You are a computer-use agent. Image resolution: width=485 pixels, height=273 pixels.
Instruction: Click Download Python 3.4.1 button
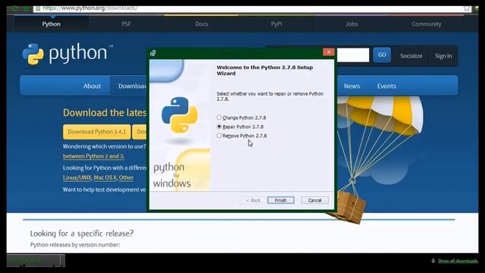click(x=97, y=132)
